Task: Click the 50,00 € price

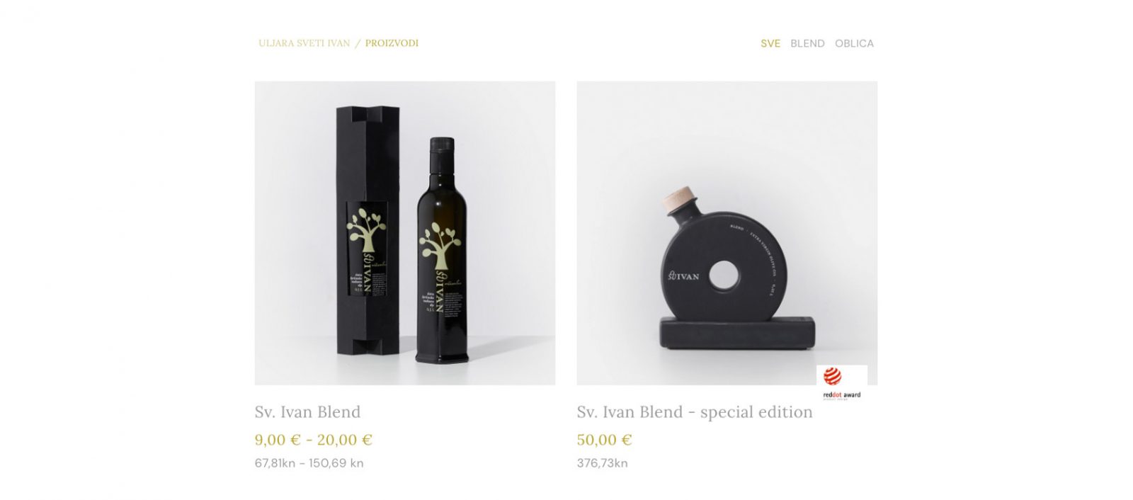Action: pyautogui.click(x=604, y=440)
